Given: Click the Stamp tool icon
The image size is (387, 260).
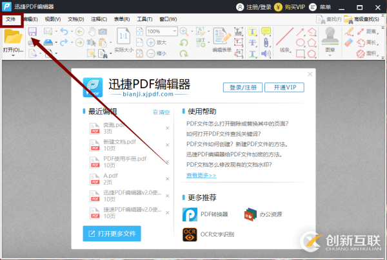Looking at the screenshot, I should coord(330,37).
